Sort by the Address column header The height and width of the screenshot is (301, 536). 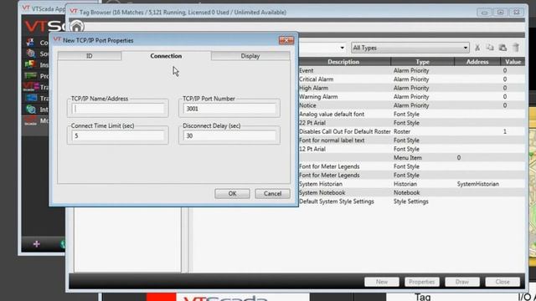(x=477, y=62)
